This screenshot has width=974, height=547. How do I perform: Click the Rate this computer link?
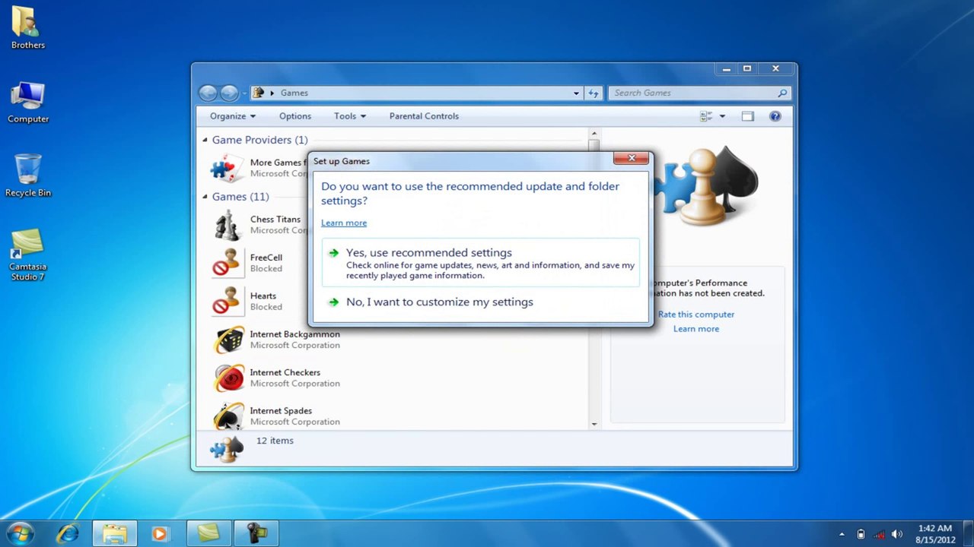(x=696, y=315)
